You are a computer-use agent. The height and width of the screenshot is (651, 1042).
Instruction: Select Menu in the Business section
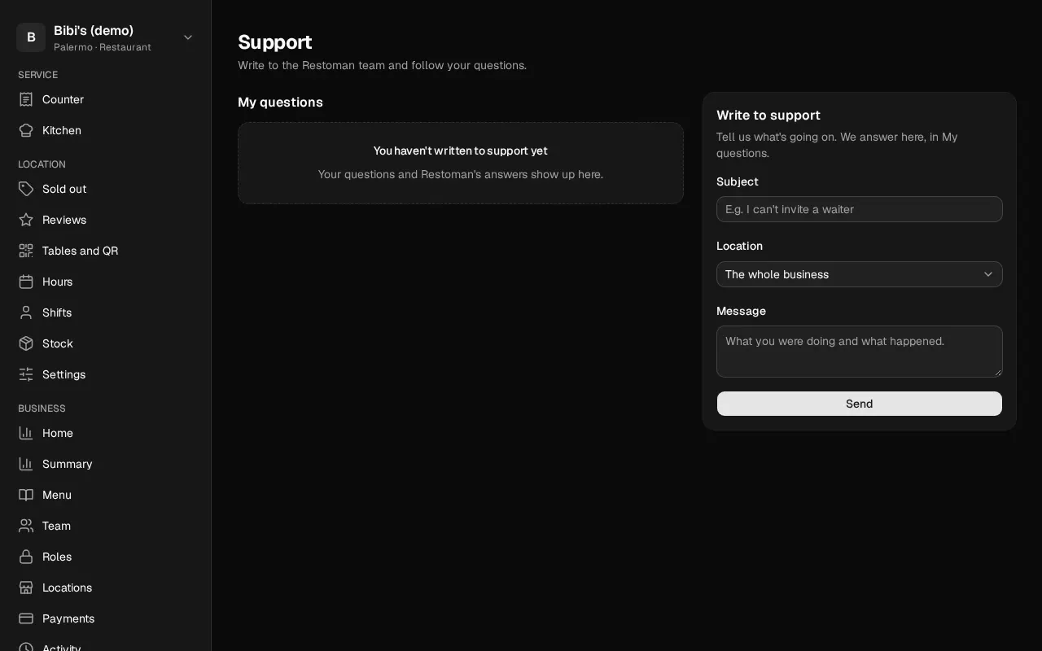106,495
